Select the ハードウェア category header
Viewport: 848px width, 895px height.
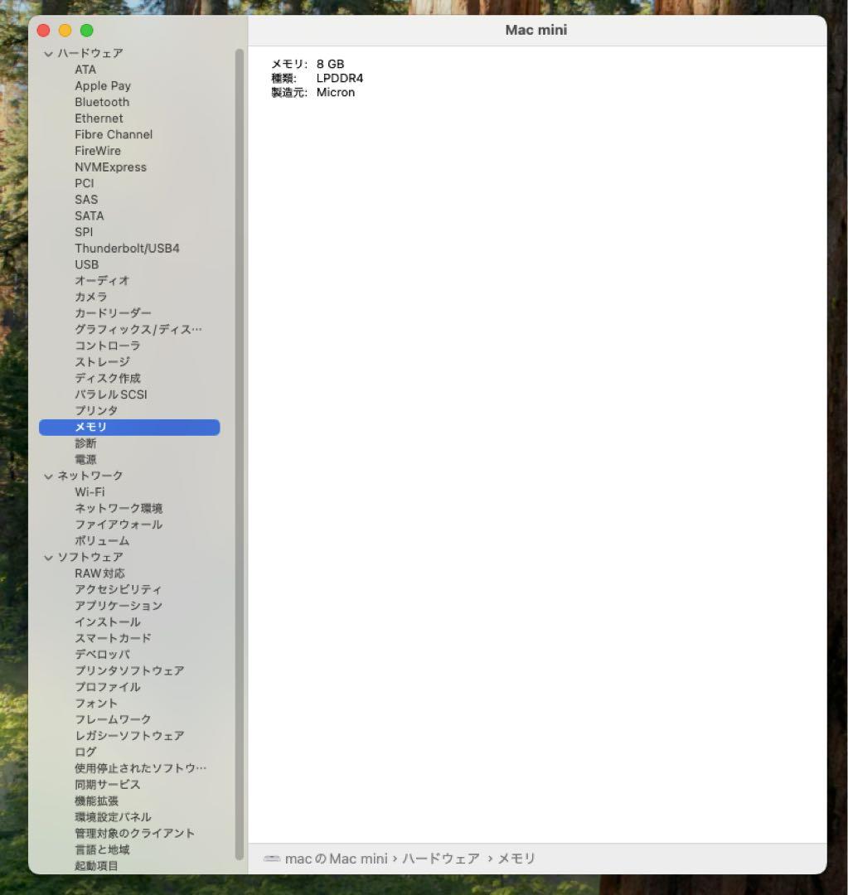tap(90, 53)
